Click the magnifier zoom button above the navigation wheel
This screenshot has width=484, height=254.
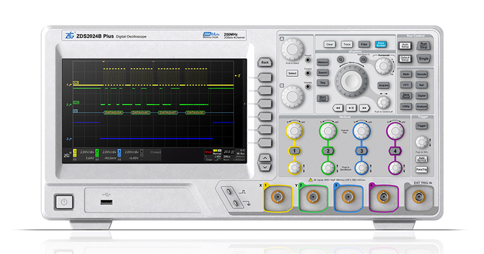click(x=340, y=59)
